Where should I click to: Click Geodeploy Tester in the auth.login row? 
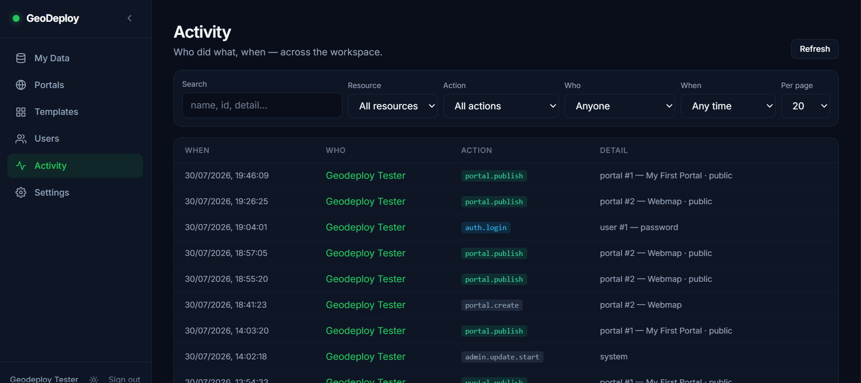pyautogui.click(x=366, y=227)
